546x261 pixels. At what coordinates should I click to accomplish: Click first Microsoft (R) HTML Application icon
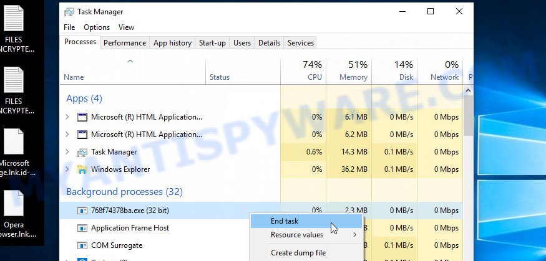click(82, 117)
